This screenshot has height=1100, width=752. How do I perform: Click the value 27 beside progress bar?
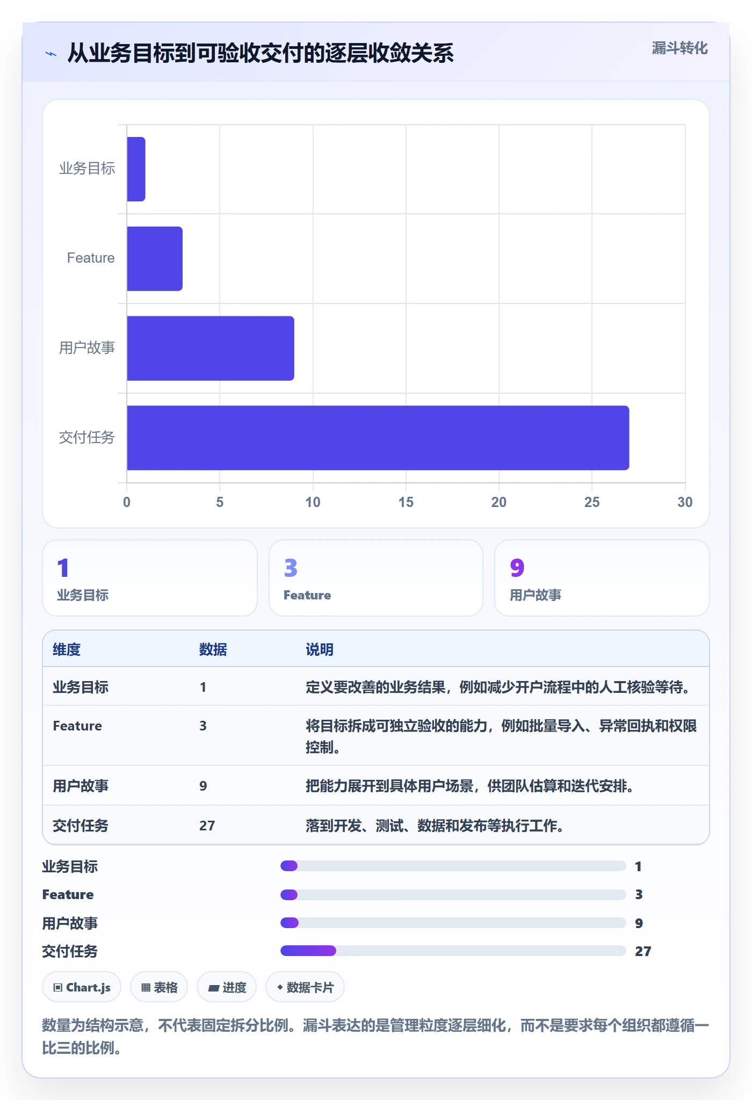pos(643,951)
